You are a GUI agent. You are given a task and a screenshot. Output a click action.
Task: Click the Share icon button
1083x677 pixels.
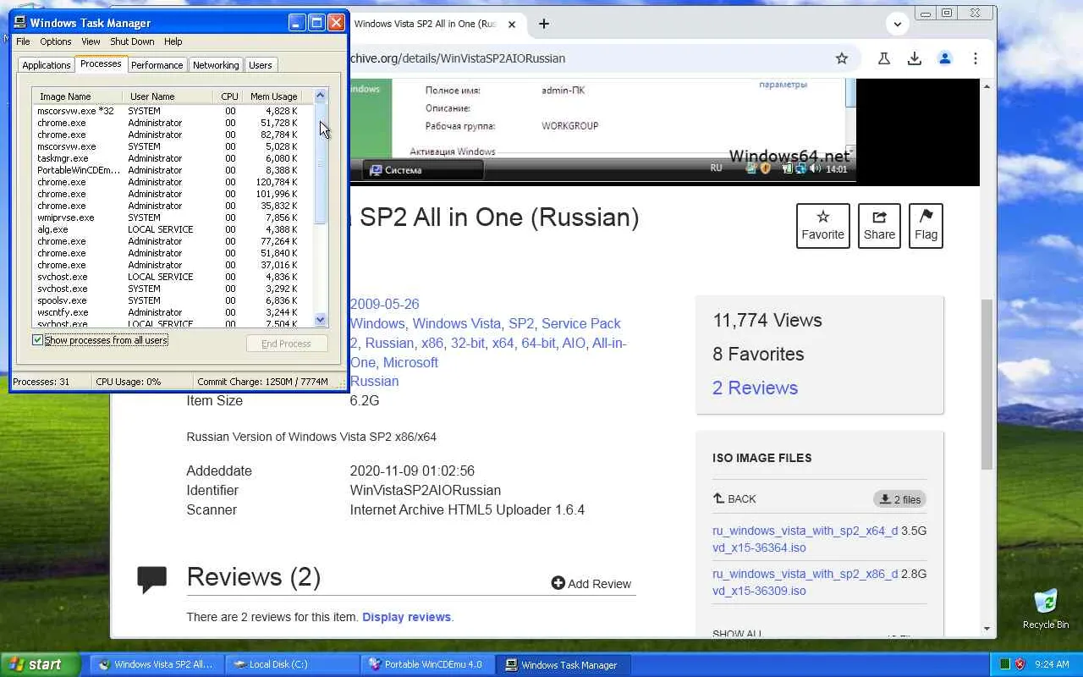click(x=879, y=226)
